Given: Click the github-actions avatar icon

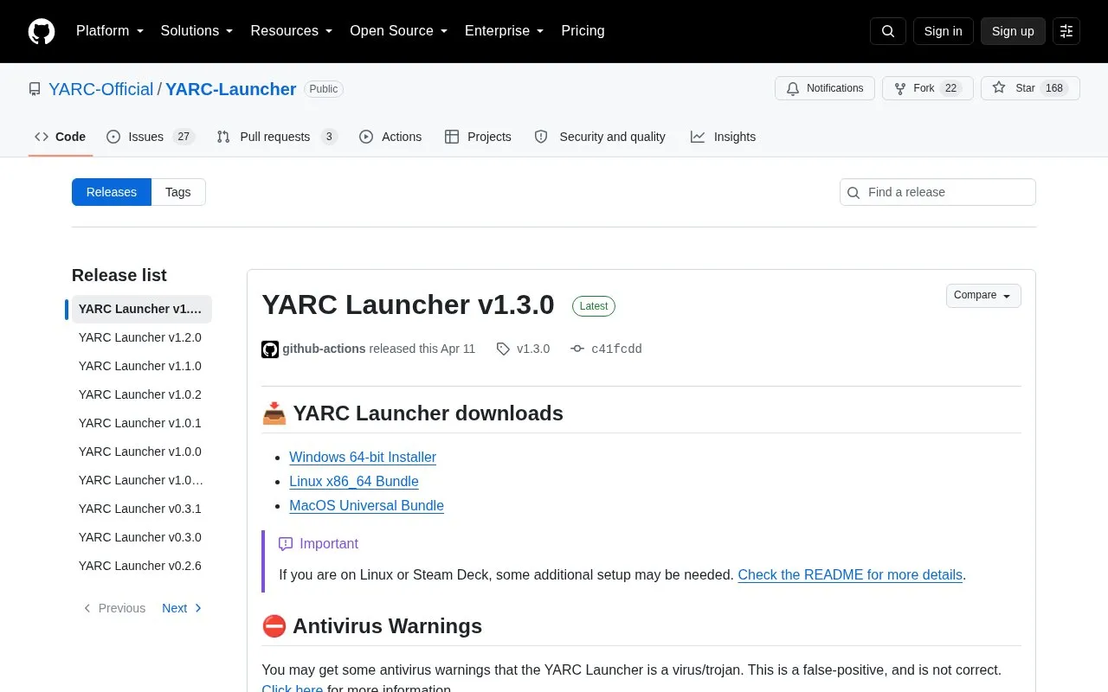Looking at the screenshot, I should coord(270,349).
